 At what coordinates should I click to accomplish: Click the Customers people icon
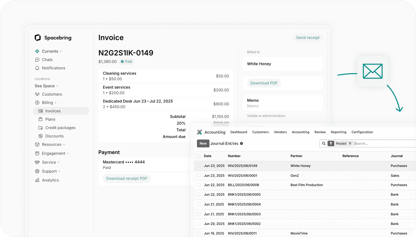[x=37, y=94]
